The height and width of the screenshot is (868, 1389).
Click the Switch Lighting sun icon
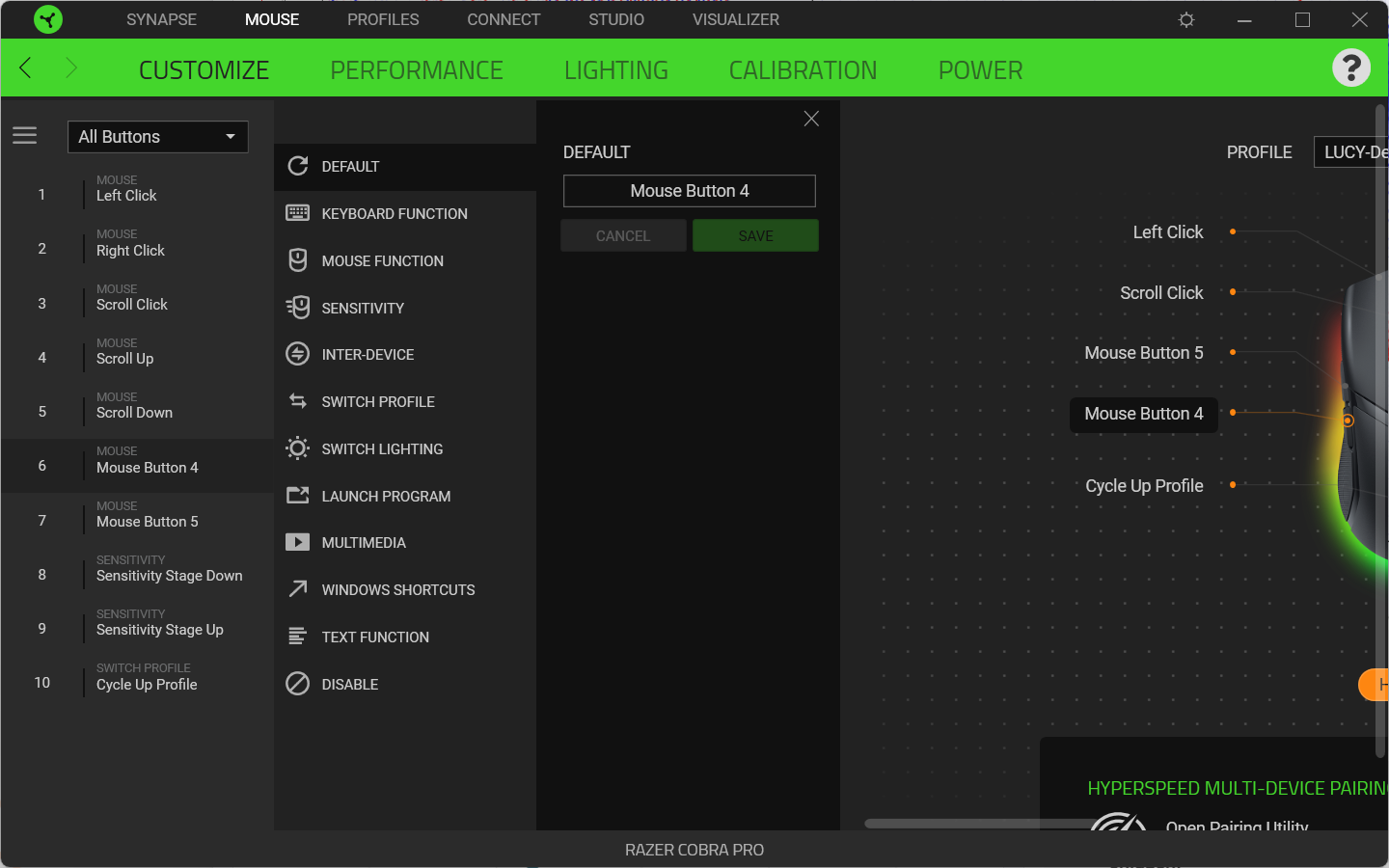point(298,448)
